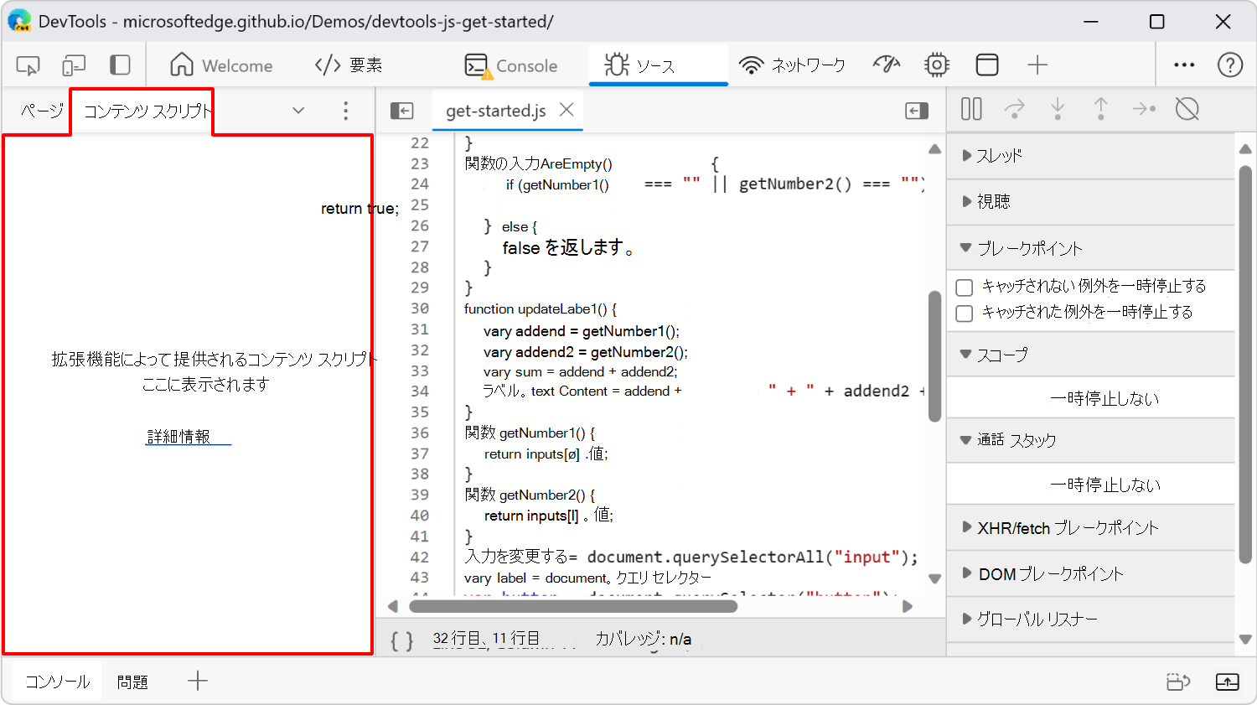
Task: Open the 詳細情報 link
Action: tap(188, 437)
